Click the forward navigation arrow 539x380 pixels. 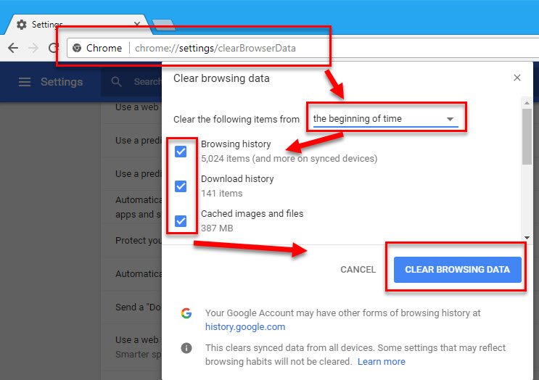point(33,48)
